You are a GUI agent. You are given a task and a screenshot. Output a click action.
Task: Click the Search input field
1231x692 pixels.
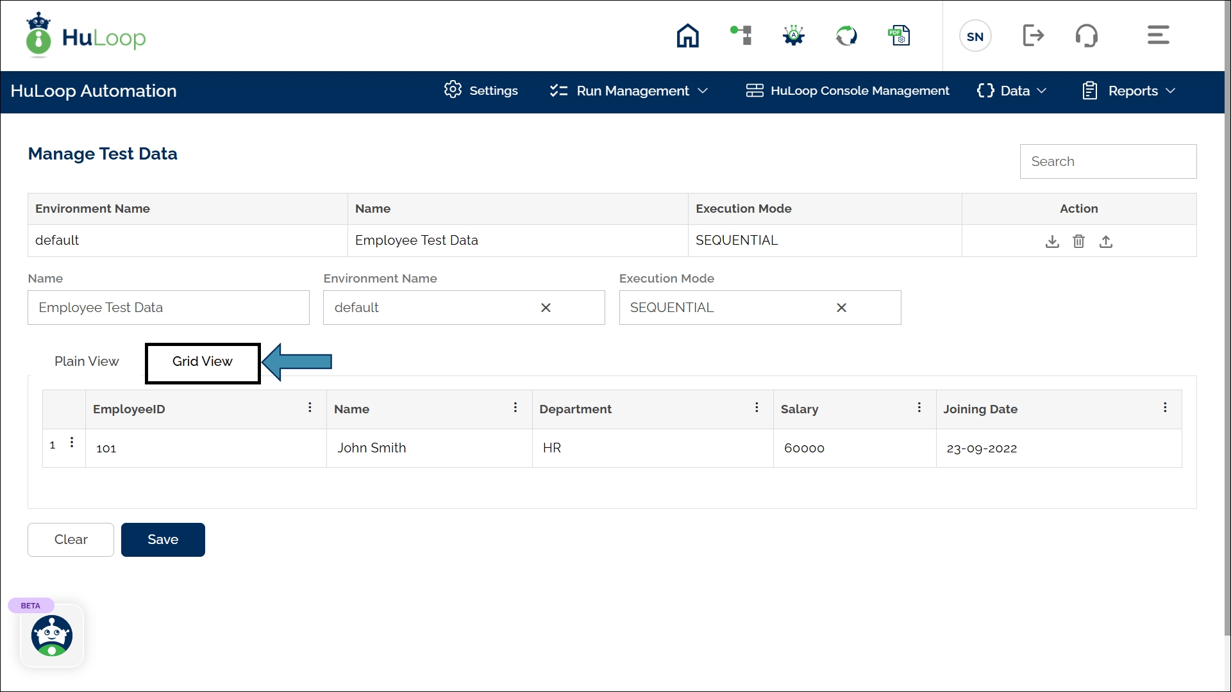(1108, 161)
